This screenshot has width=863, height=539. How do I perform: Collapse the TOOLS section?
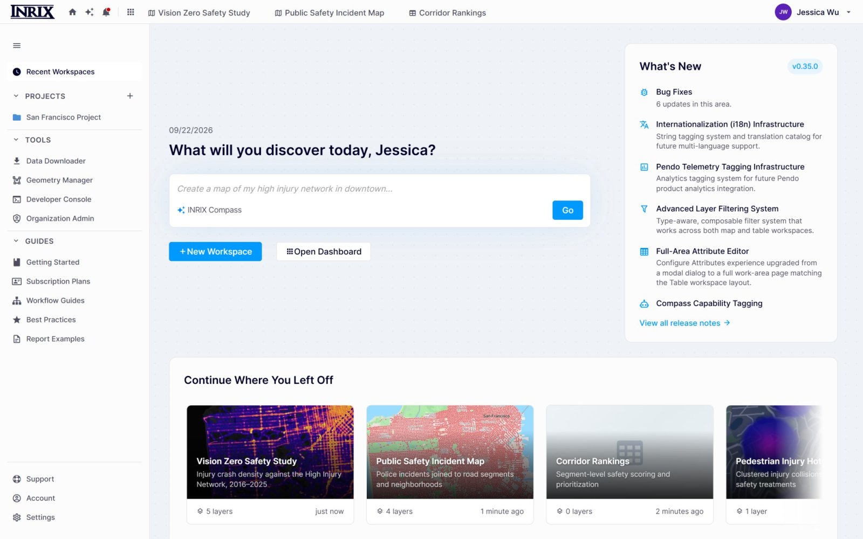pyautogui.click(x=16, y=140)
